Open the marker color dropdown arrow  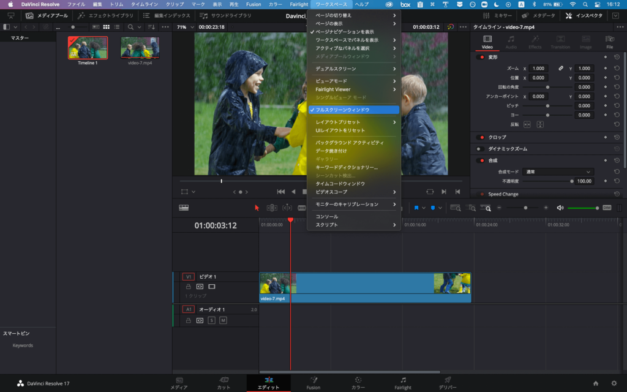pyautogui.click(x=440, y=208)
